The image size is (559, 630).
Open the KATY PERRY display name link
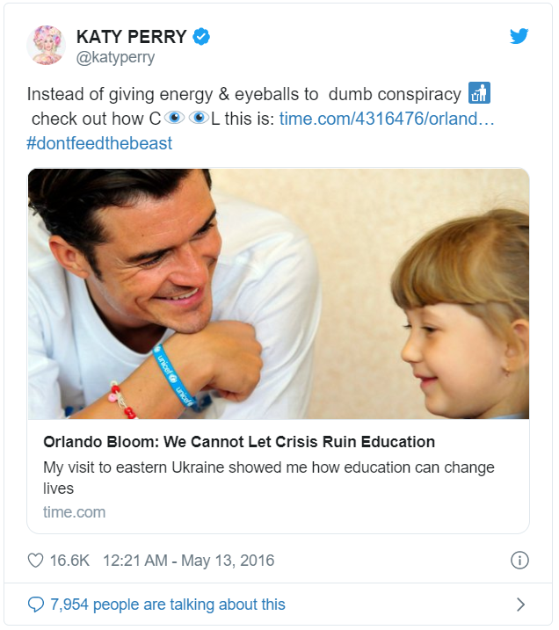pyautogui.click(x=131, y=37)
